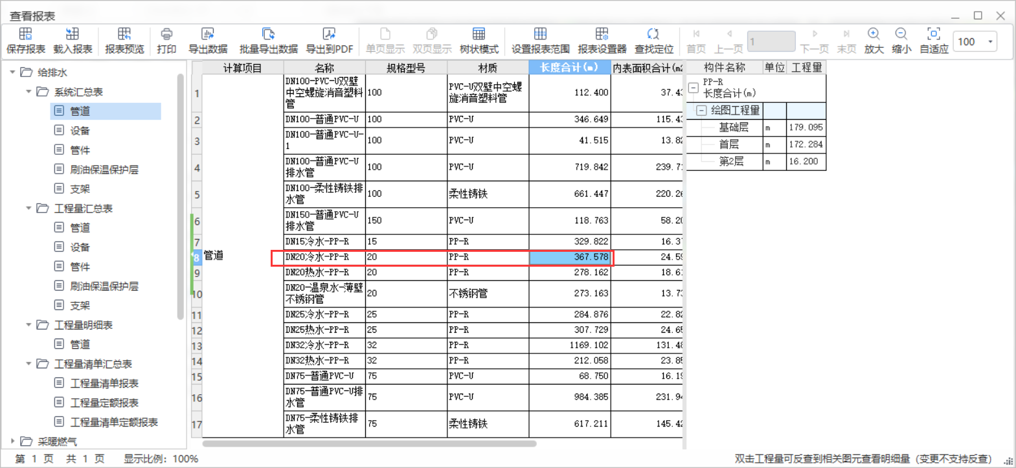Click the left tree vertical scrollbar

[181, 197]
